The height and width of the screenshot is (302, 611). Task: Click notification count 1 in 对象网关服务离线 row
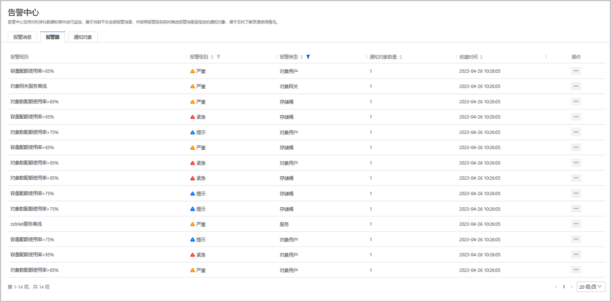pos(371,87)
